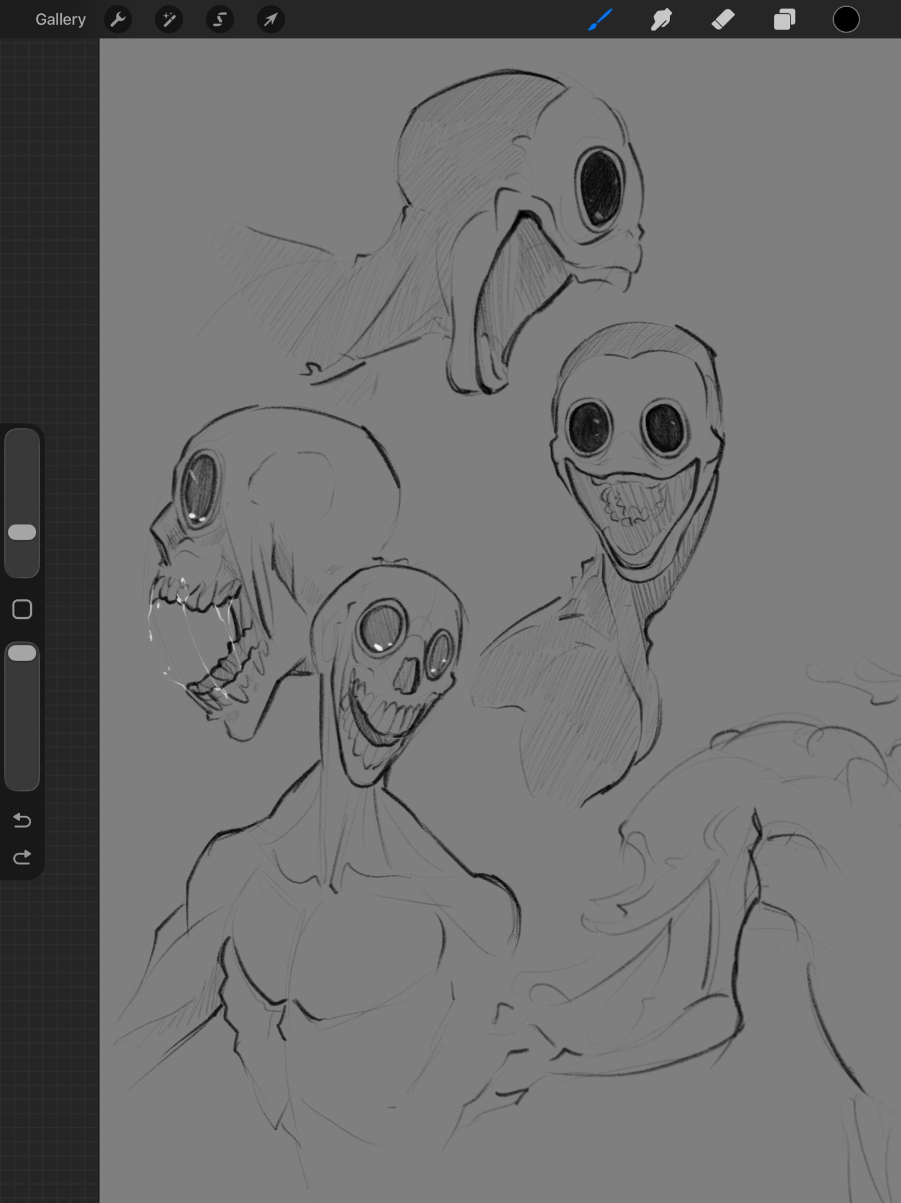The width and height of the screenshot is (901, 1203).
Task: Open the Layers panel
Action: (x=784, y=19)
